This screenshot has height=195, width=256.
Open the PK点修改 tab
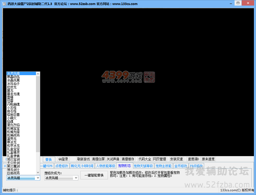pos(196,166)
